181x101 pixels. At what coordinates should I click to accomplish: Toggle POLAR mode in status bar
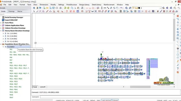point(86,100)
